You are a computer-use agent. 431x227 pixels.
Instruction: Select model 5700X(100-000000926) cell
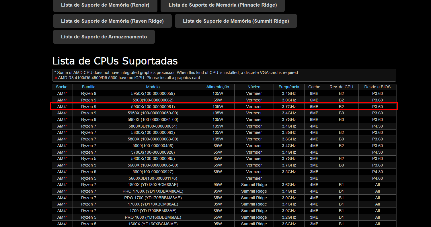tap(153, 152)
